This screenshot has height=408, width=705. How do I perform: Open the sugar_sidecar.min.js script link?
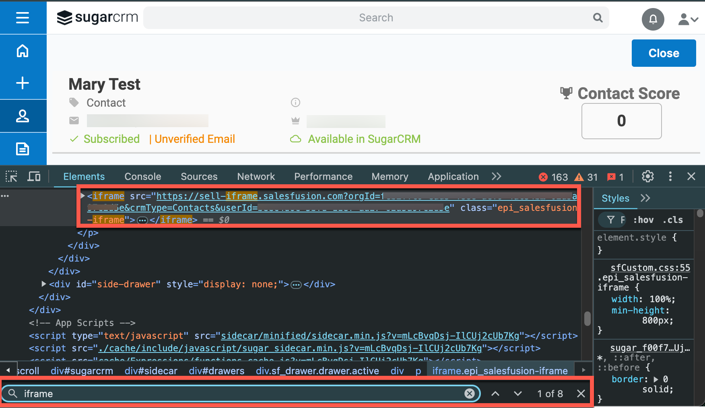(290, 348)
